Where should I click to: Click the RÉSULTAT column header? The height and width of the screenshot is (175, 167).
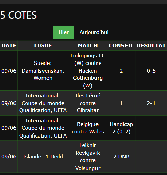[x=151, y=46]
